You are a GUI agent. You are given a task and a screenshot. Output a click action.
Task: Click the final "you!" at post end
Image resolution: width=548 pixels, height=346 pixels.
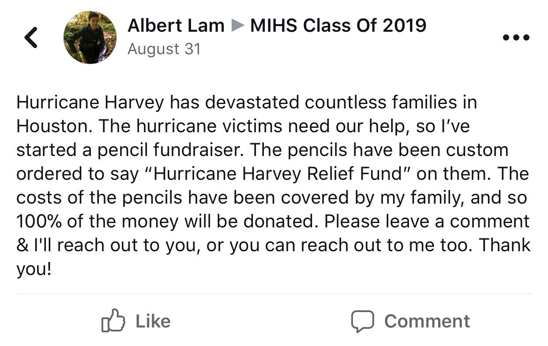click(34, 269)
